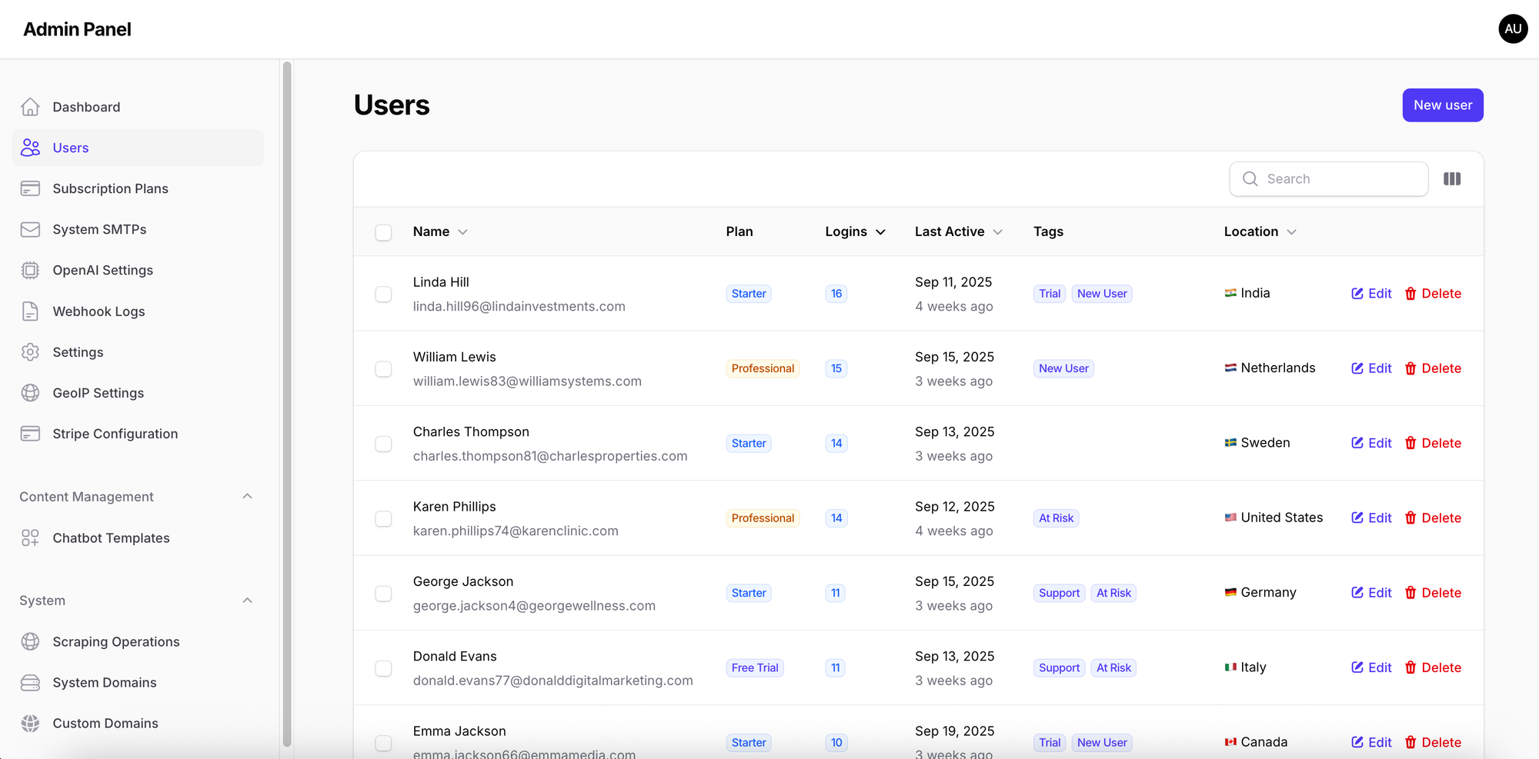The height and width of the screenshot is (759, 1539).
Task: Click the column toggle icon beside search
Action: 1451,179
